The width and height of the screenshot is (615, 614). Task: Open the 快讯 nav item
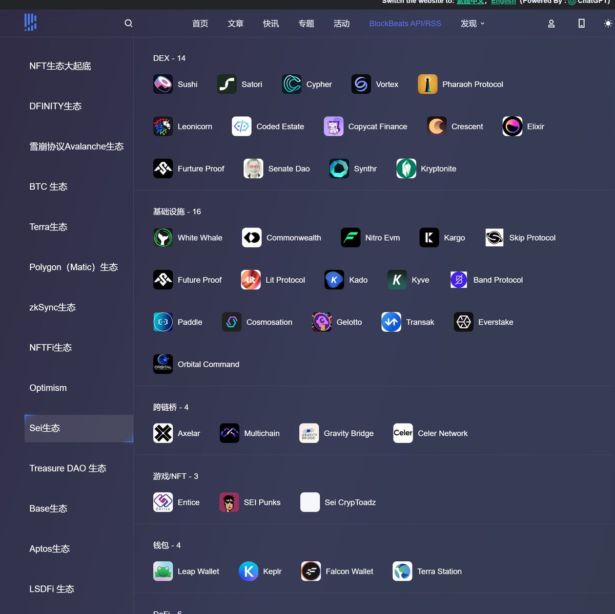pyautogui.click(x=271, y=24)
